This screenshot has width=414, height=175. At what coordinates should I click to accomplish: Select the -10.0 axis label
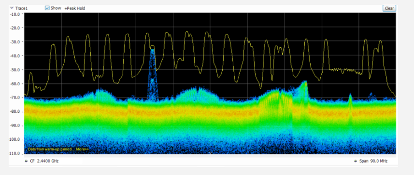15,14
